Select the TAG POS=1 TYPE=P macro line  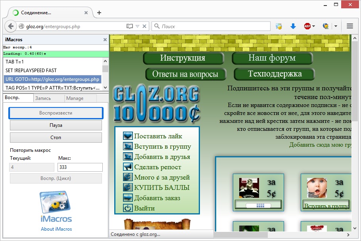point(52,88)
